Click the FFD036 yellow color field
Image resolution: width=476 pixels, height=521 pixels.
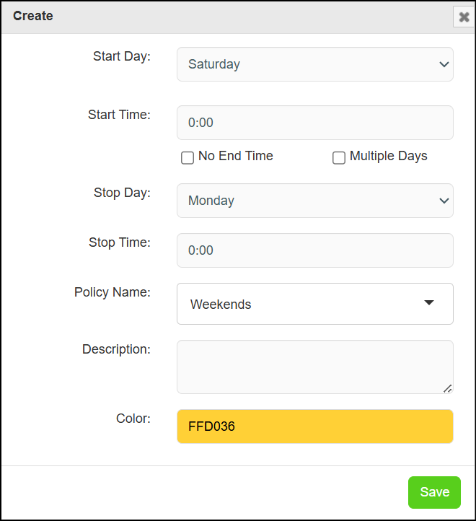[x=315, y=426]
